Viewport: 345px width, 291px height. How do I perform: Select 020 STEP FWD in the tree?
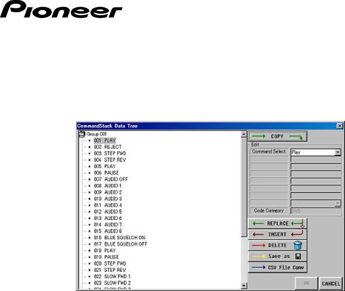pyautogui.click(x=110, y=264)
